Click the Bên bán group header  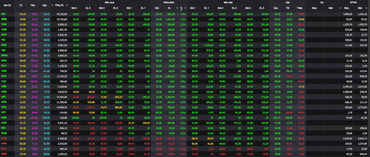(228, 2)
